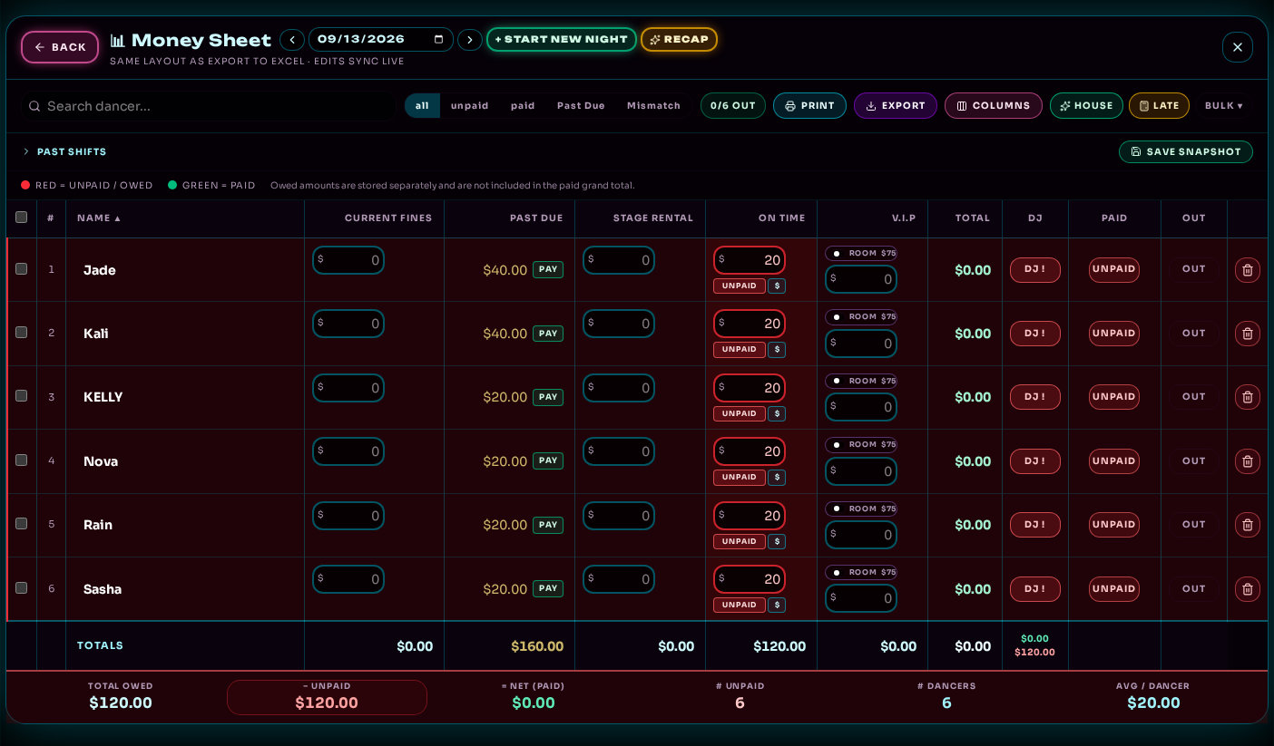Click PAY next to Jade's past due
The image size is (1274, 746).
pos(548,269)
